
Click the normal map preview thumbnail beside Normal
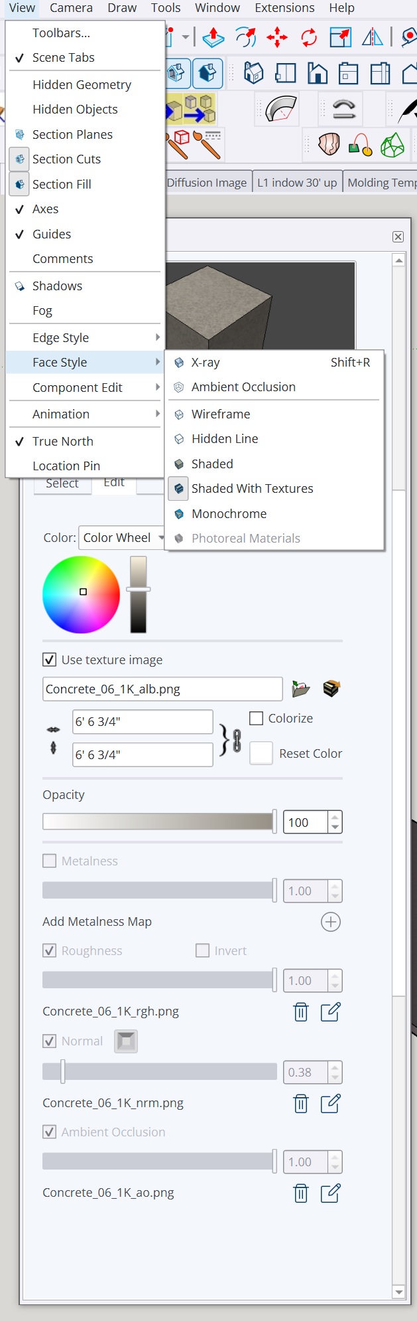pos(126,1041)
